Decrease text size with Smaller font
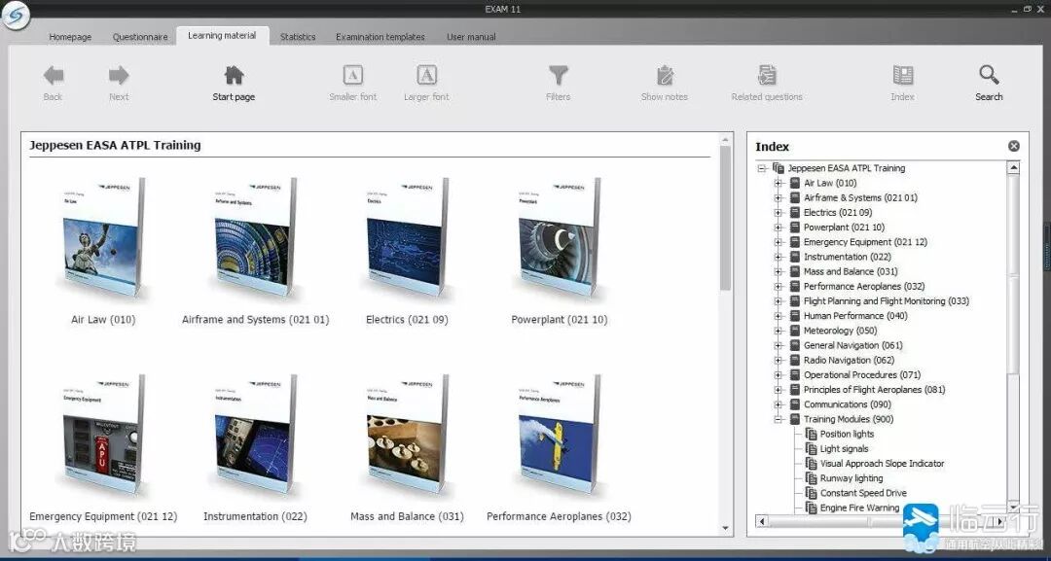 point(352,76)
